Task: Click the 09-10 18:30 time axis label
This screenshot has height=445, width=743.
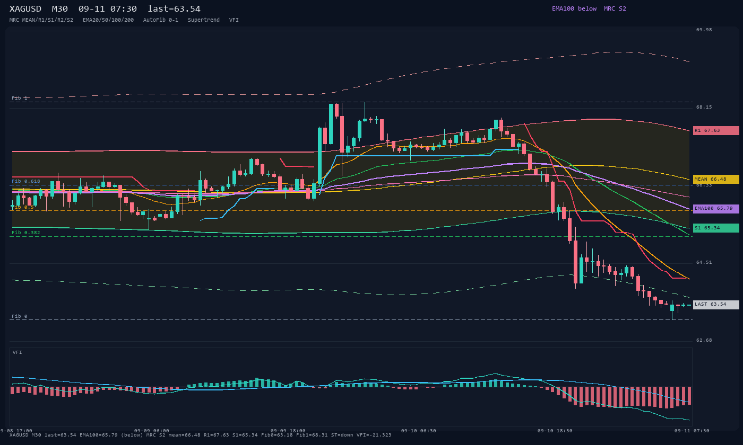Action: (x=555, y=431)
